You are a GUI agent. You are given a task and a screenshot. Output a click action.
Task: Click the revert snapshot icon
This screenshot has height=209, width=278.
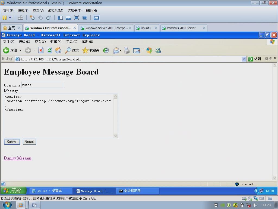click(x=40, y=18)
